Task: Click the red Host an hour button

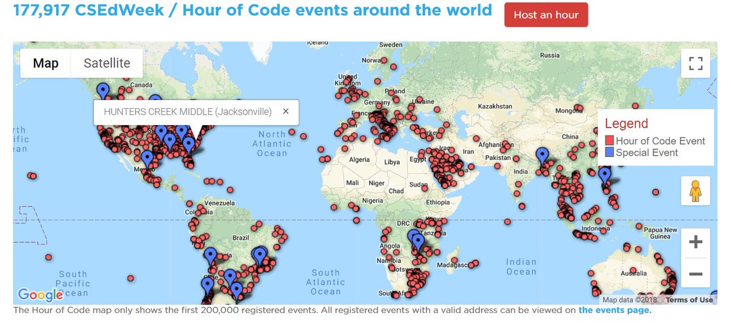Action: click(546, 15)
